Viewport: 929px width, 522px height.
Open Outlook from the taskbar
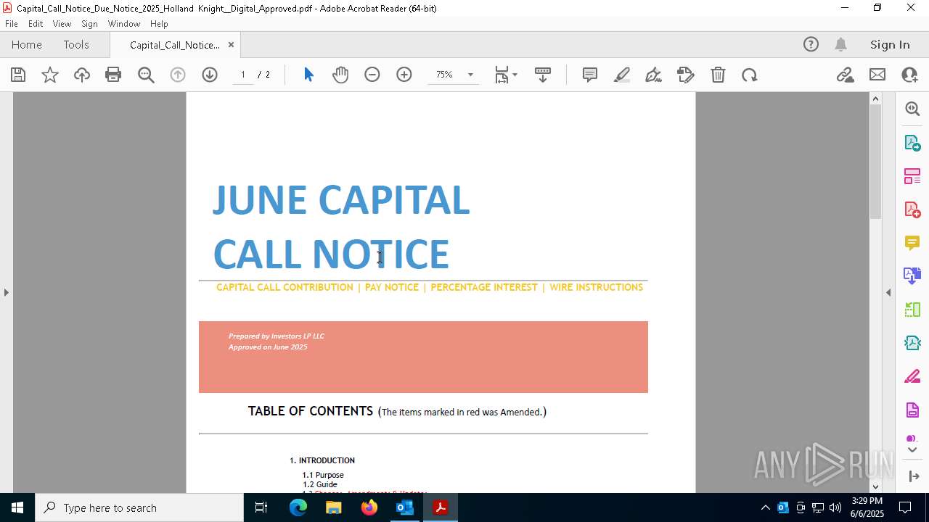[404, 507]
